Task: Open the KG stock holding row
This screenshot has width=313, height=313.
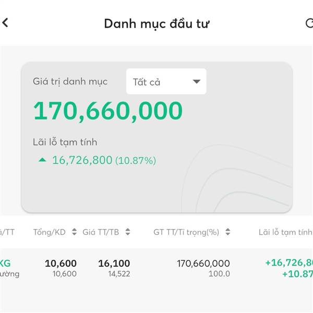Action: 156,268
